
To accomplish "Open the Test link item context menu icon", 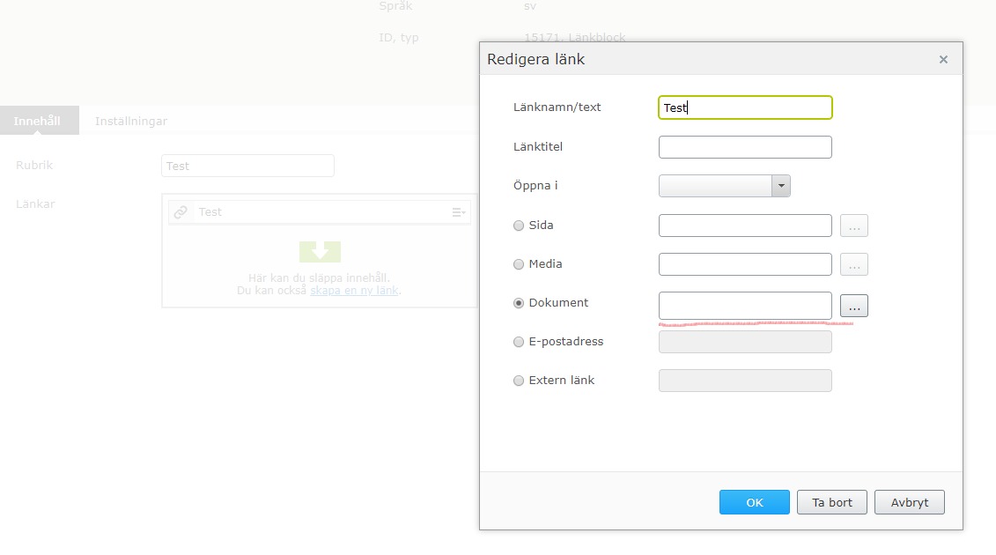I will [459, 212].
